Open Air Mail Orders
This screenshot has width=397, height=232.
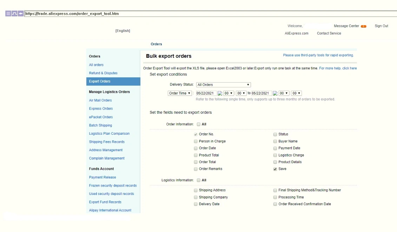pyautogui.click(x=100, y=100)
